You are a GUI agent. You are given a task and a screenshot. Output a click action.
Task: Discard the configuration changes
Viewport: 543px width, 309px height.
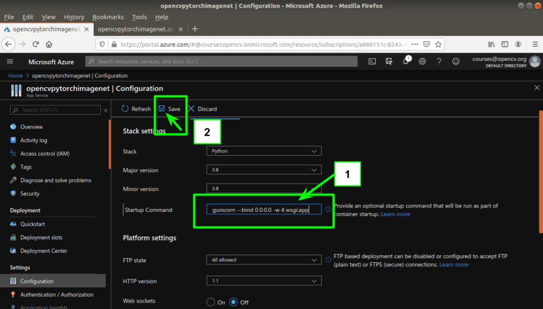tap(203, 109)
